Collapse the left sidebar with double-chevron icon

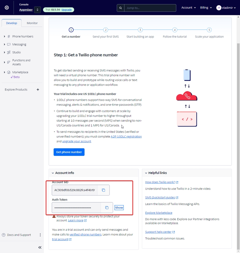(40, 247)
